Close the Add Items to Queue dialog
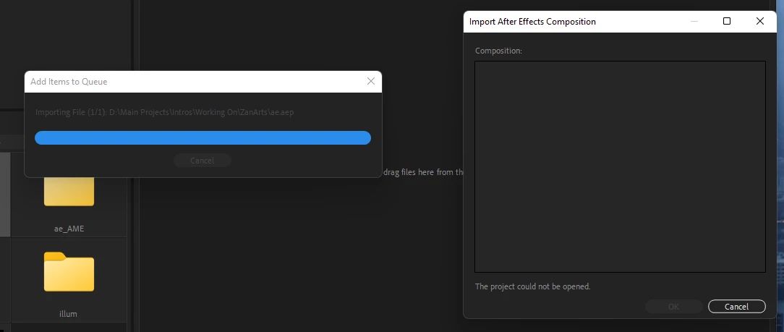This screenshot has height=332, width=784. click(370, 81)
